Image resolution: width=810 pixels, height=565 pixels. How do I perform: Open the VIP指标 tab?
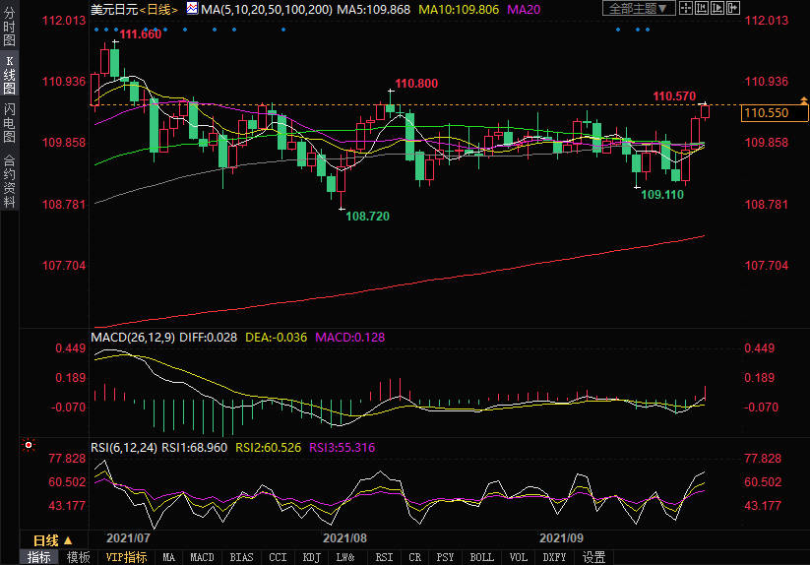pos(127,557)
